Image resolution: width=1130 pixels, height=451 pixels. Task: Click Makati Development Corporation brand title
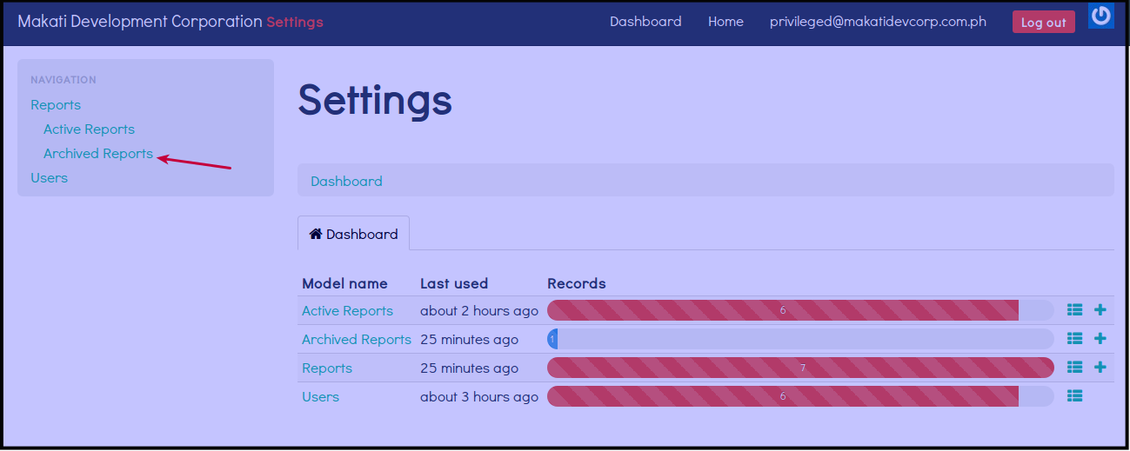coord(140,22)
